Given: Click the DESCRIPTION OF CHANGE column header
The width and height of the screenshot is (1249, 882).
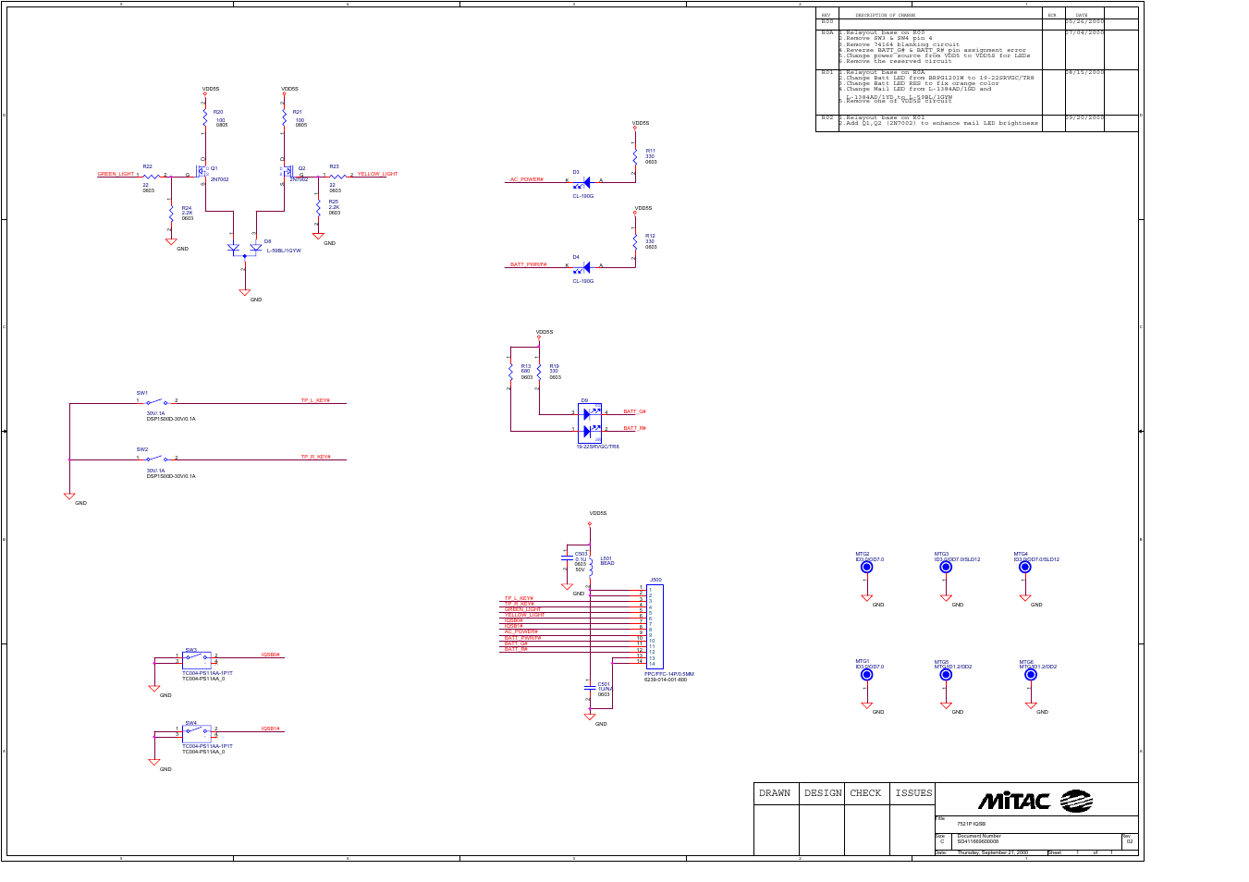Looking at the screenshot, I should pyautogui.click(x=885, y=15).
